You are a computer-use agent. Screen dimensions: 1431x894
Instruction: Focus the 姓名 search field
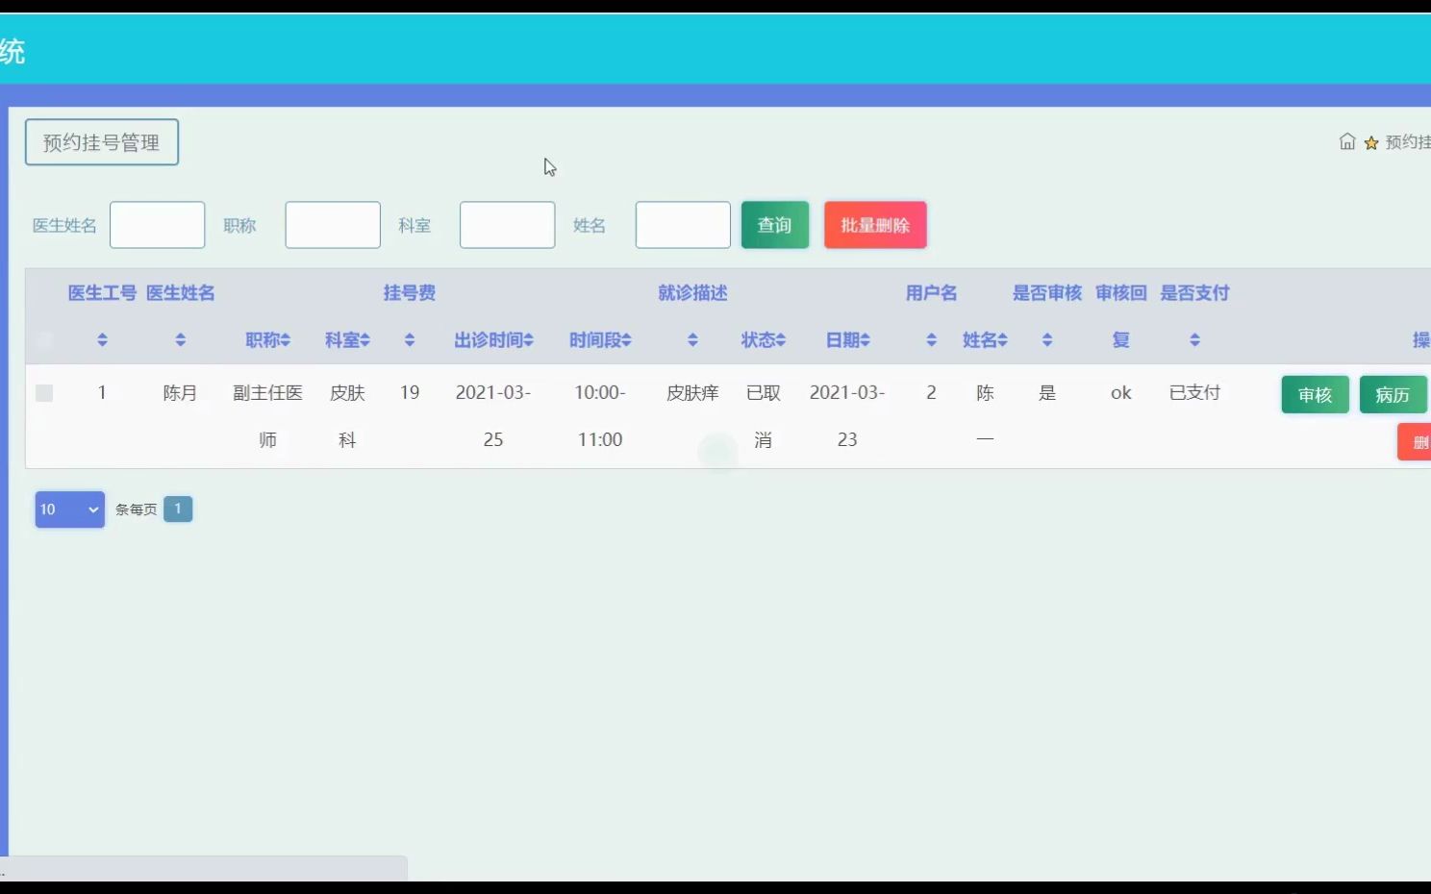[683, 225]
